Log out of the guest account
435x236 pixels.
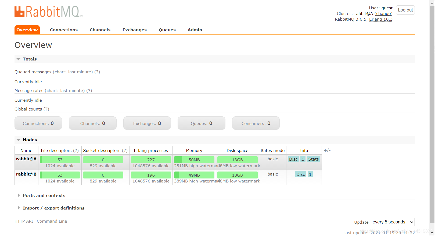click(405, 10)
